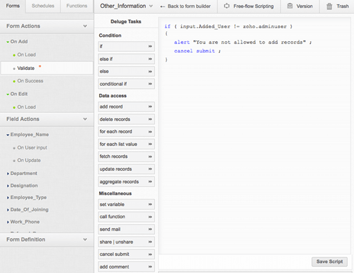Expand the Department field node
354x273 pixels.
click(x=8, y=174)
